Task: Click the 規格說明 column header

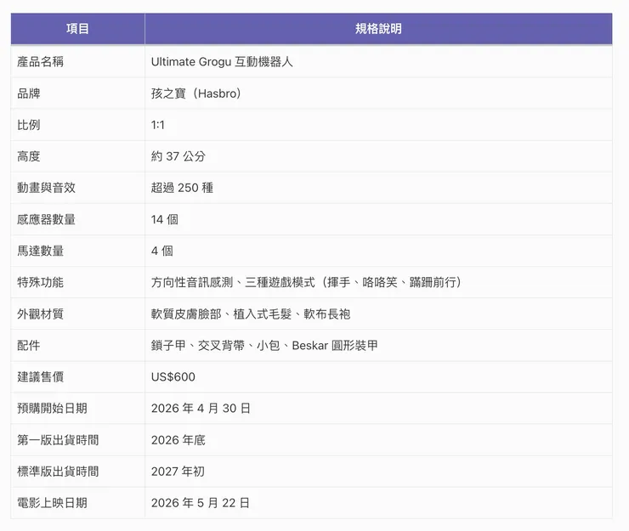Action: coord(378,29)
